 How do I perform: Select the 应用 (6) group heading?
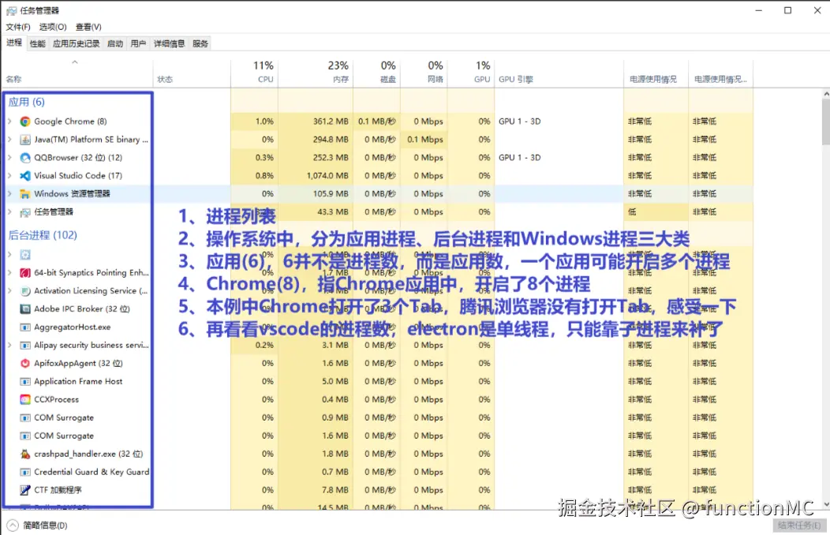(27, 102)
